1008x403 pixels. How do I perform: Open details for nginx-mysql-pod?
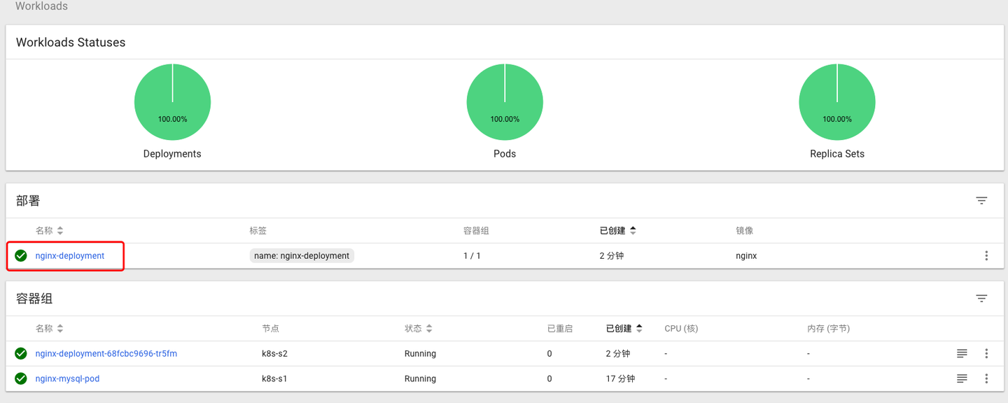pos(66,379)
